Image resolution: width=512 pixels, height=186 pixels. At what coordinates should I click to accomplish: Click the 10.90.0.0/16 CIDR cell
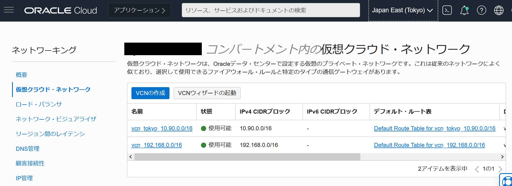(256, 128)
